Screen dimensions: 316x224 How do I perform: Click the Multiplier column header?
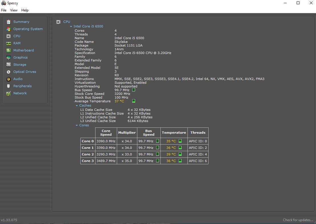click(127, 133)
